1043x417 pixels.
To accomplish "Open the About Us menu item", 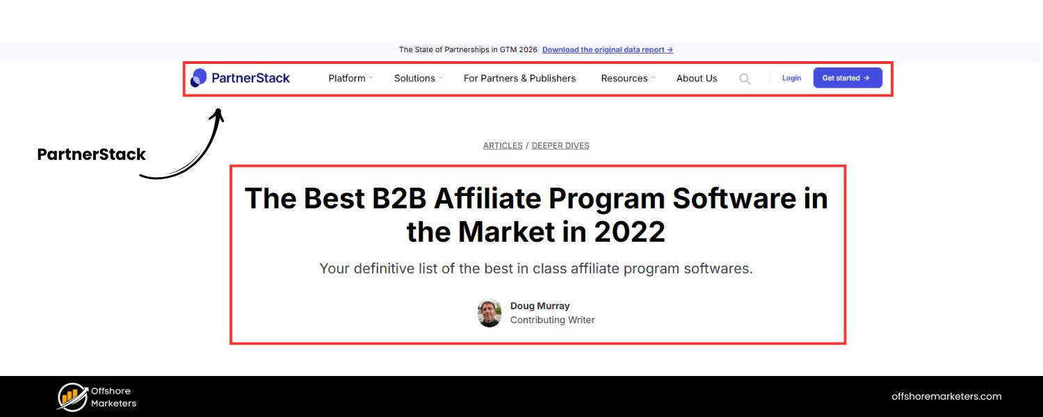I will [696, 79].
